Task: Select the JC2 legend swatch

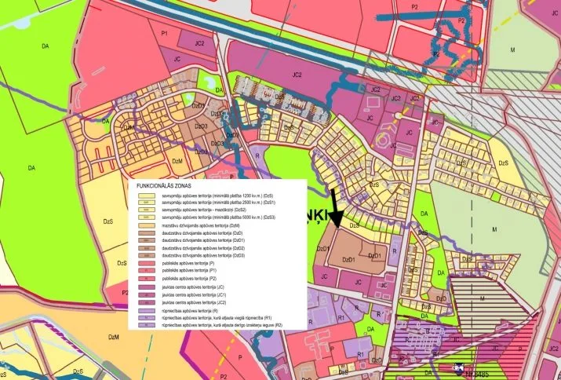Action: point(147,302)
